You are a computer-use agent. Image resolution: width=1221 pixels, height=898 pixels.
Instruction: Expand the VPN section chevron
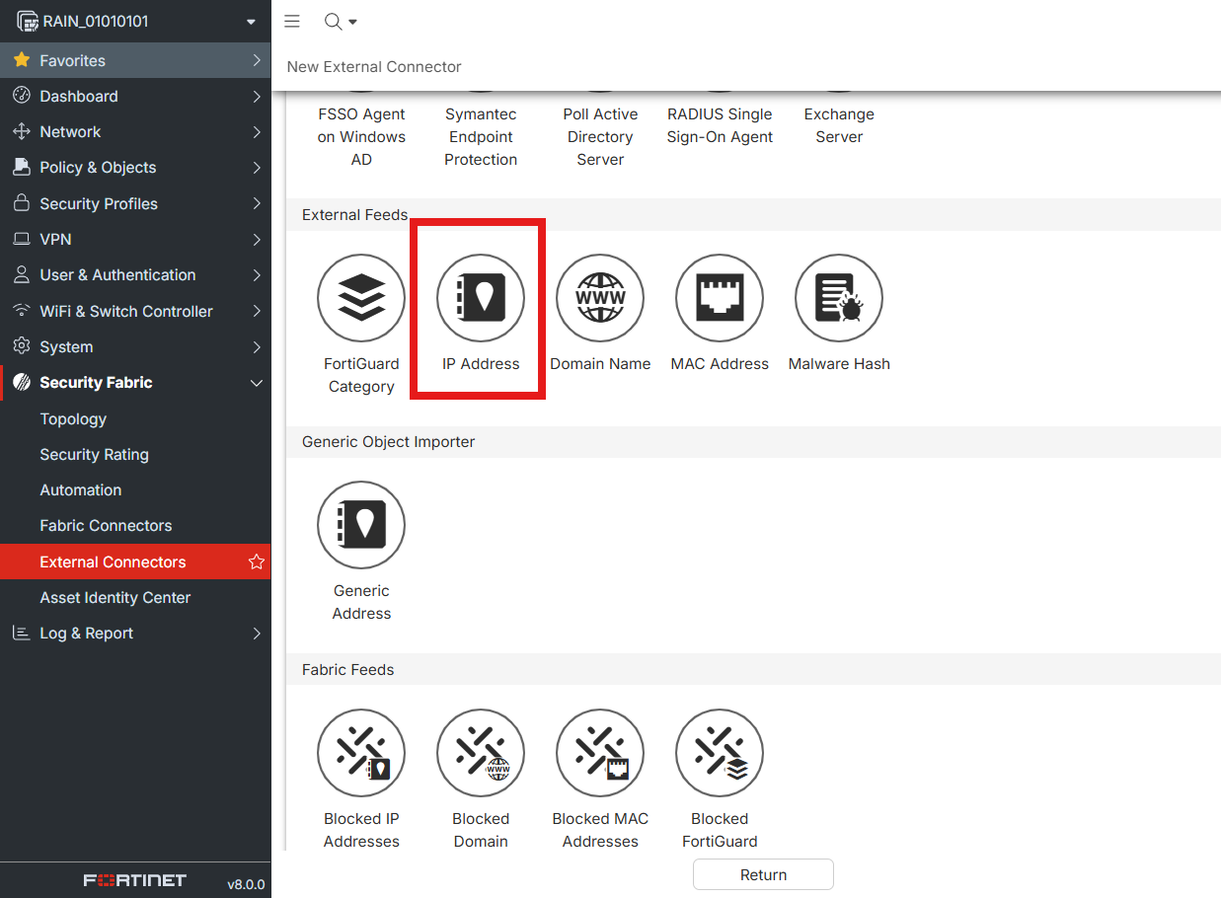257,240
